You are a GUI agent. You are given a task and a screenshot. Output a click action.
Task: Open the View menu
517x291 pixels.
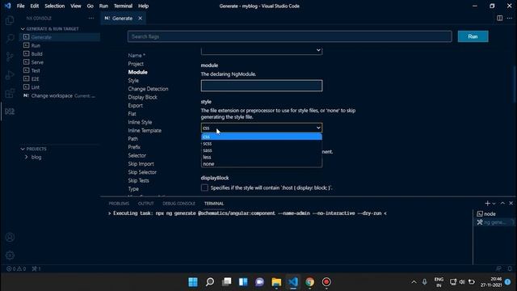tap(75, 6)
